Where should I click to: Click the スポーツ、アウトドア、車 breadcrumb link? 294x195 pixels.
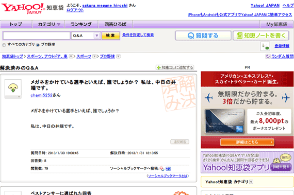[x=47, y=56]
